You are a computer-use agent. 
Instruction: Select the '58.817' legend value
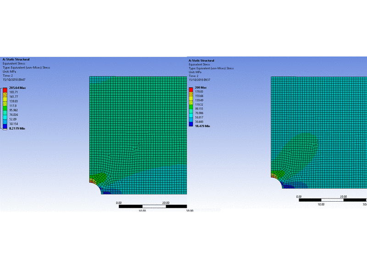pyautogui.click(x=199, y=117)
